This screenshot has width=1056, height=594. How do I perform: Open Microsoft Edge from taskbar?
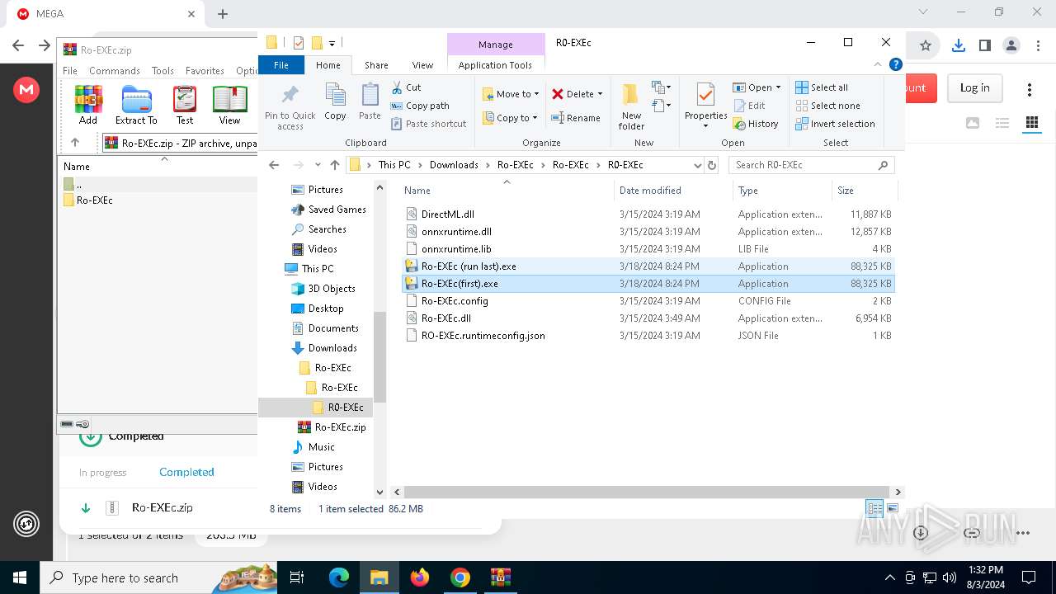click(339, 577)
